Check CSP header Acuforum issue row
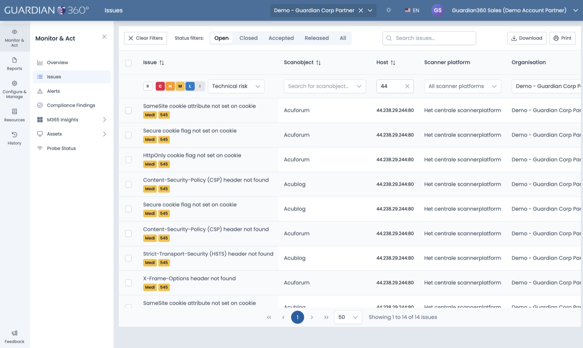583x348 pixels. (128, 234)
